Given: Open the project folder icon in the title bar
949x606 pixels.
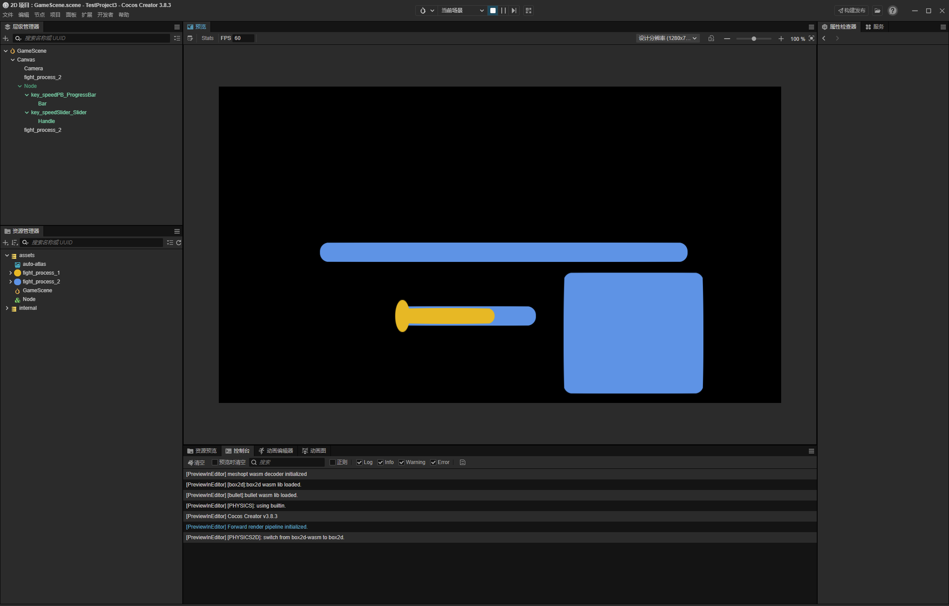Looking at the screenshot, I should tap(877, 11).
